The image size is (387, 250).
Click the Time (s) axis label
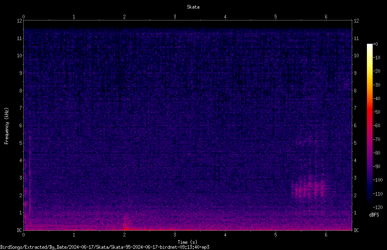click(187, 242)
